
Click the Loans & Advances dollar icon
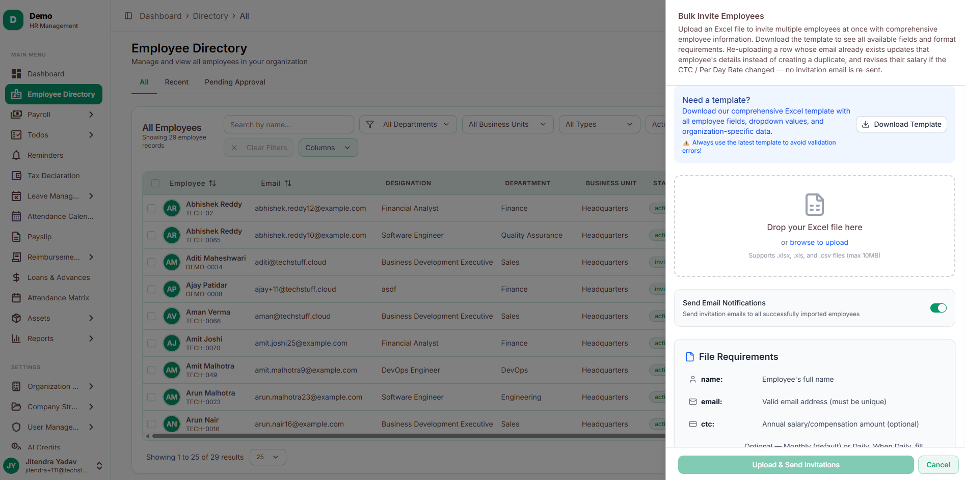[x=16, y=277]
